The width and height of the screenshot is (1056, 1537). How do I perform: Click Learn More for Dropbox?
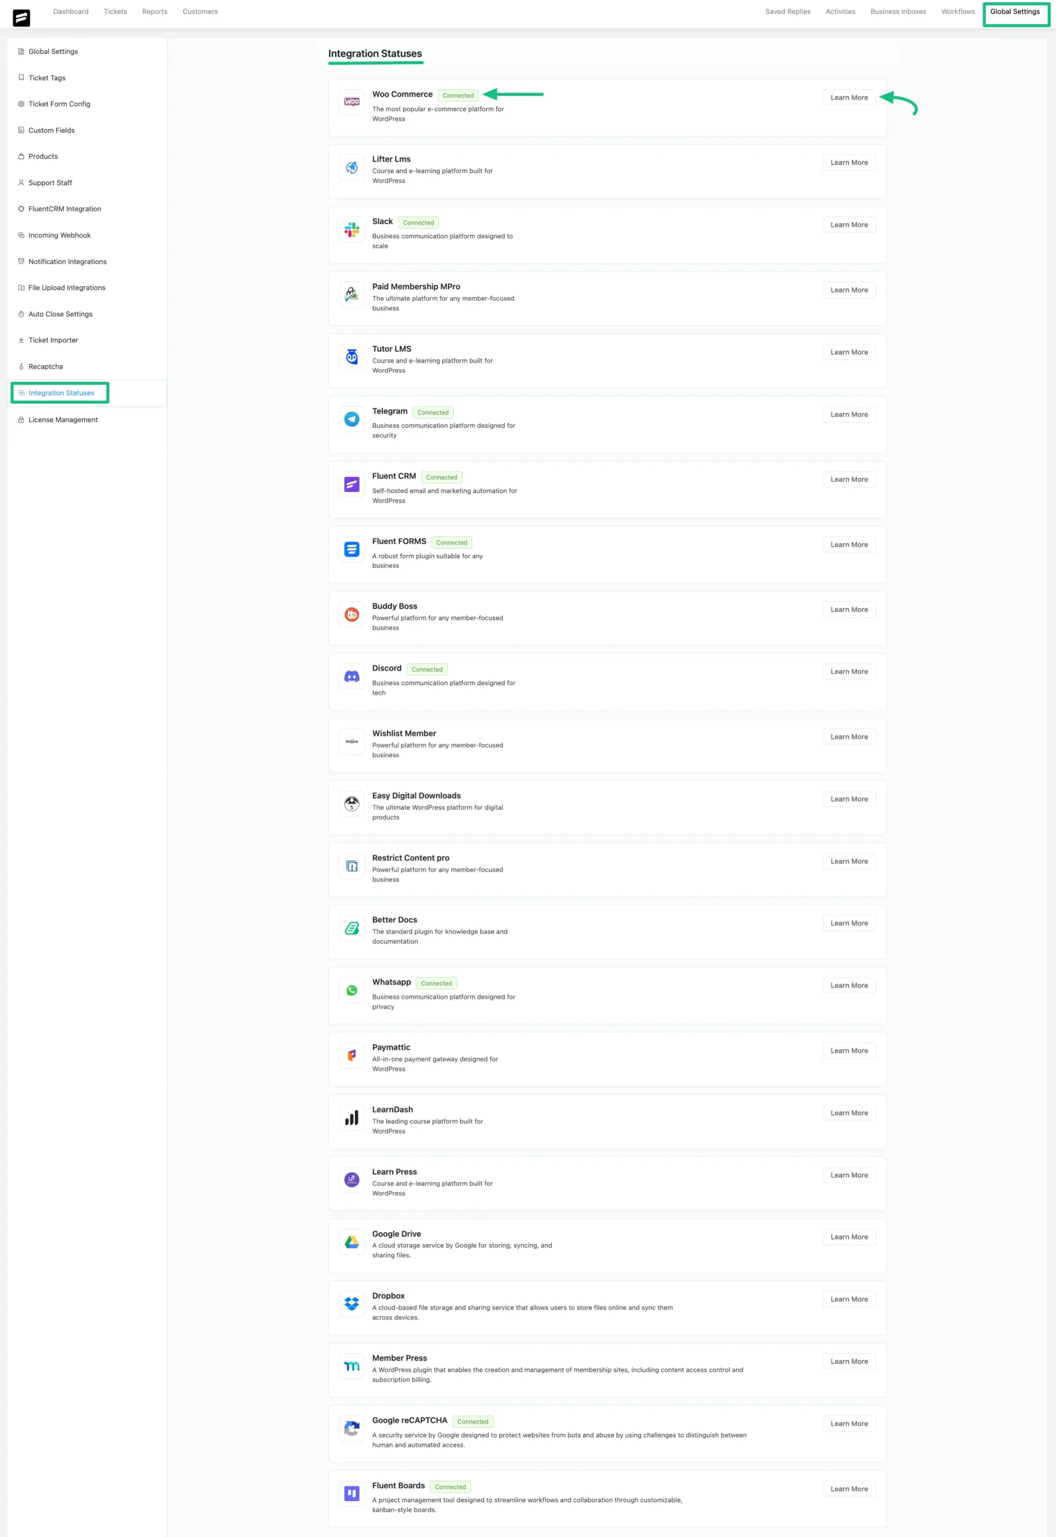(849, 1299)
